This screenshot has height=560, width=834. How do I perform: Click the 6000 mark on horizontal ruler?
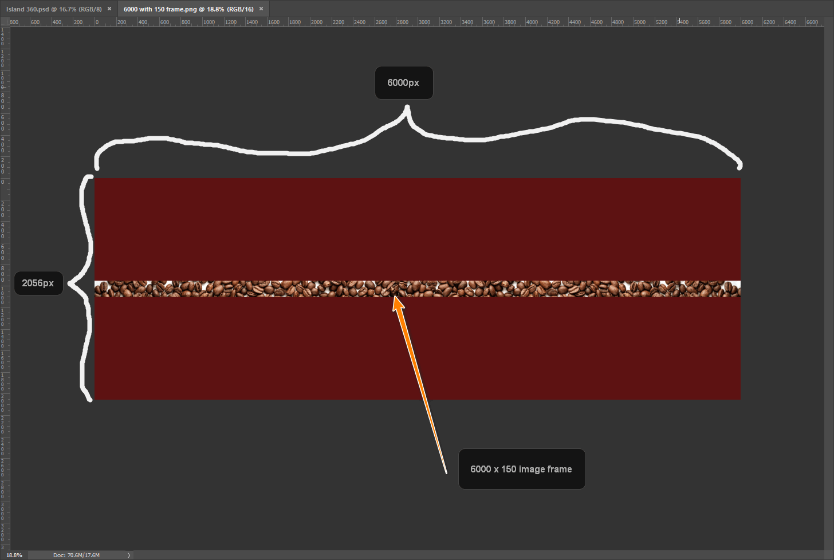point(747,22)
